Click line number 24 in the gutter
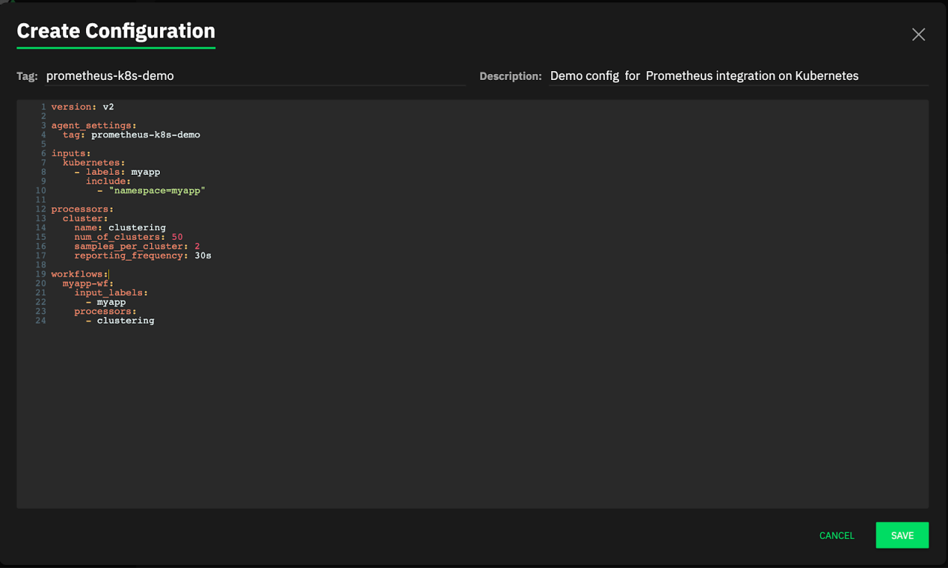 click(40, 321)
